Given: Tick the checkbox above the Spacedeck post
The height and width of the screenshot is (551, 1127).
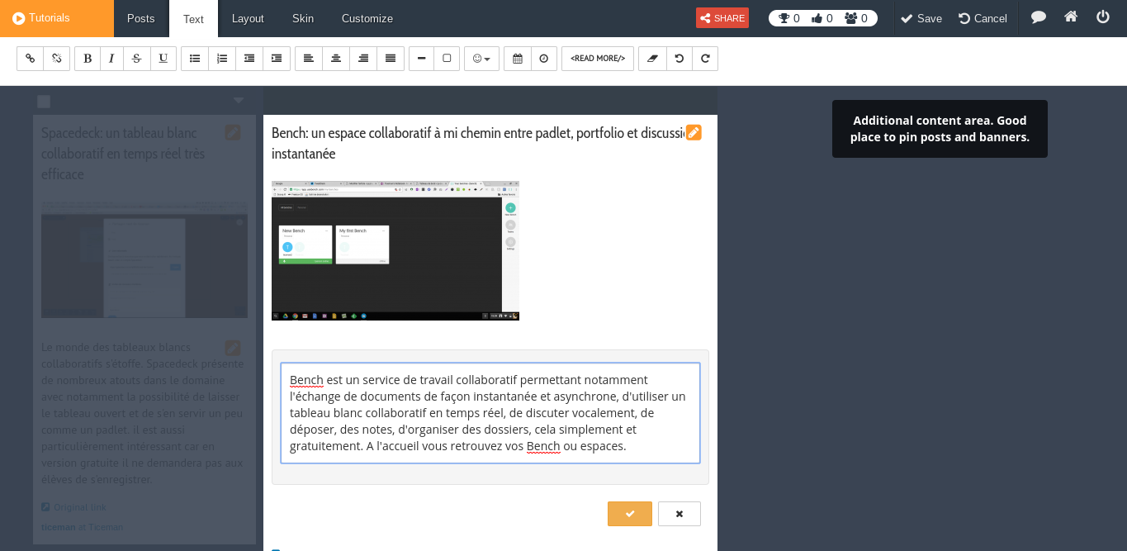Looking at the screenshot, I should pyautogui.click(x=44, y=102).
